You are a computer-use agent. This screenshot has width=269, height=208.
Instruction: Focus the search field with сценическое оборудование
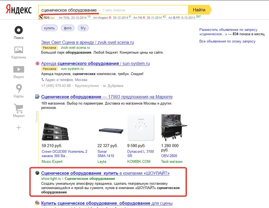[x=113, y=10]
